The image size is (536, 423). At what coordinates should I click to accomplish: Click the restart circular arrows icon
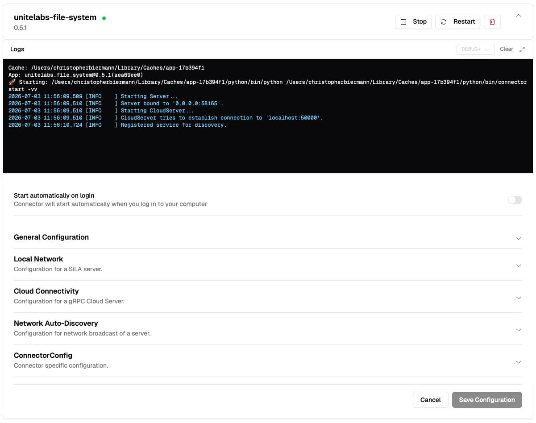pyautogui.click(x=444, y=22)
